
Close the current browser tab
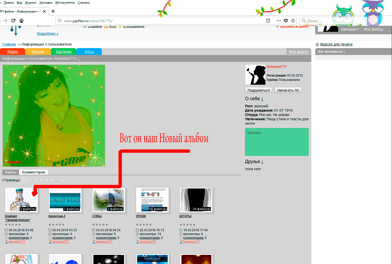coord(44,11)
